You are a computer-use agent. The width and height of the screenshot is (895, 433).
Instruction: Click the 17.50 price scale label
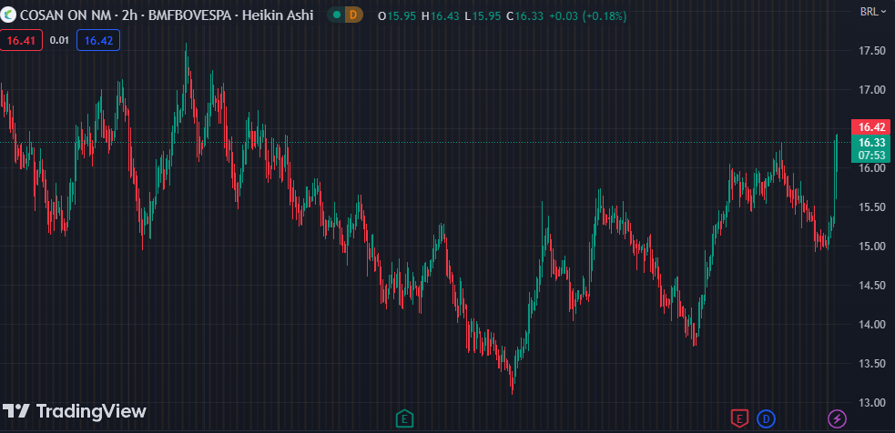(871, 51)
